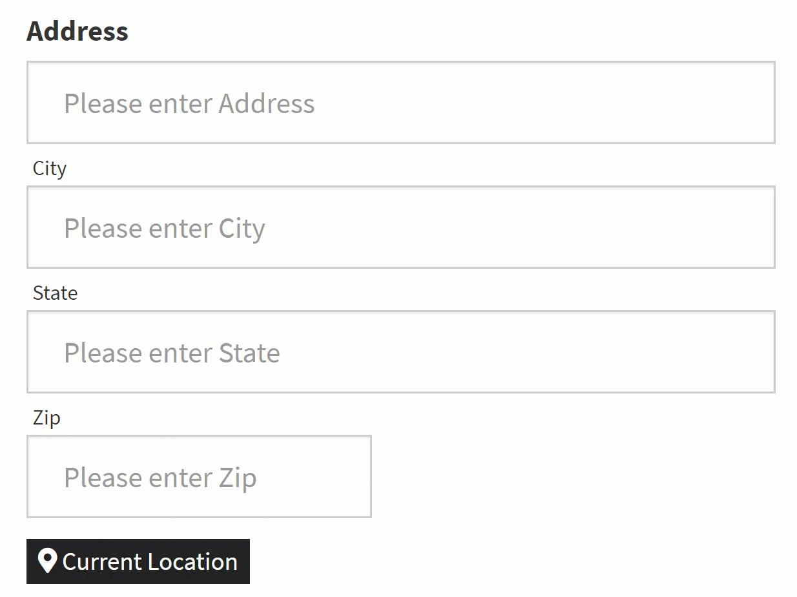Image resolution: width=797 pixels, height=597 pixels.
Task: Click the "Please enter Zip" placeholder text
Action: tap(160, 478)
